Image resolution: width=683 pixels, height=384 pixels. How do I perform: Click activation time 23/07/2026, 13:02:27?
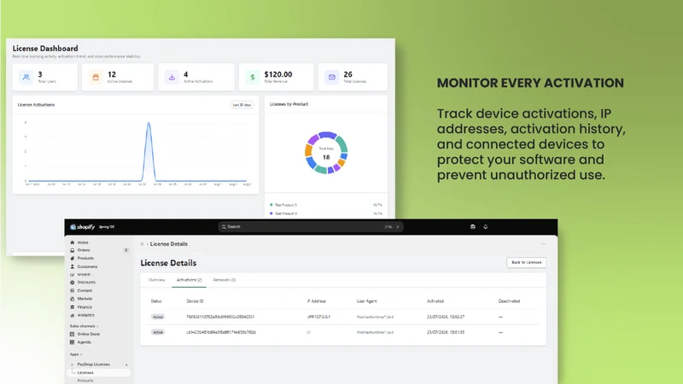coord(446,317)
